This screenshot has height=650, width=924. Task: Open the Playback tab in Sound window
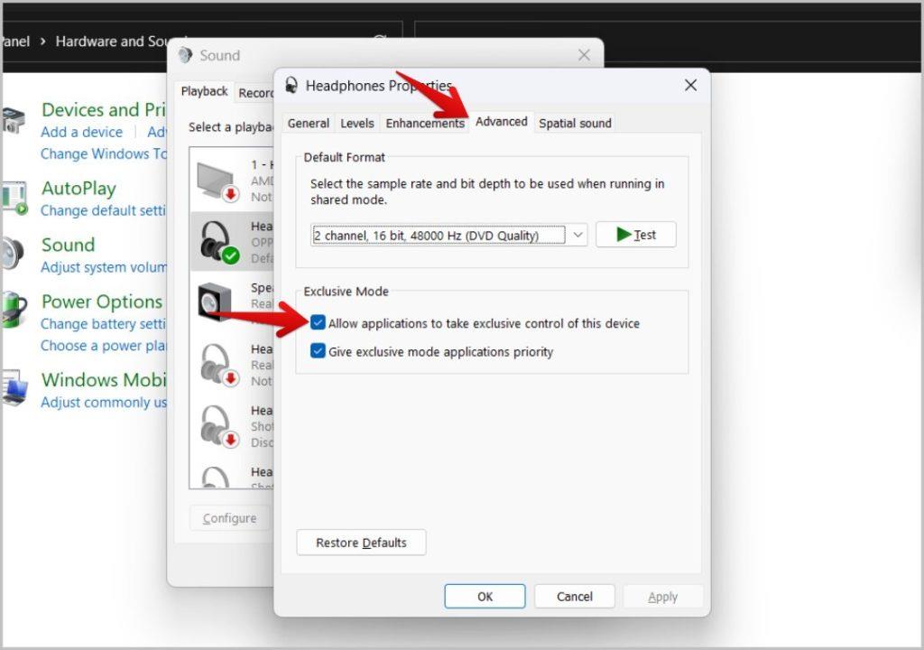click(x=204, y=91)
